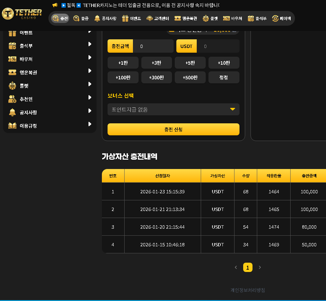The height and width of the screenshot is (301, 326).
Task: Add +100만 to the charge amount
Action: (x=123, y=77)
